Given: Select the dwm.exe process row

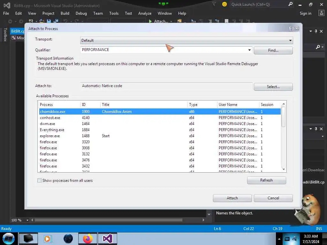Looking at the screenshot, I should [160, 124].
